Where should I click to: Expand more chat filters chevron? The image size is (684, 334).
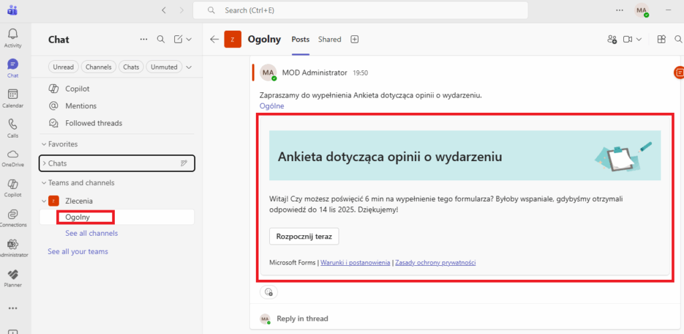[x=189, y=67]
